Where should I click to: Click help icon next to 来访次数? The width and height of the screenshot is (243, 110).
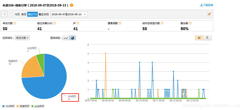coord(15,23)
